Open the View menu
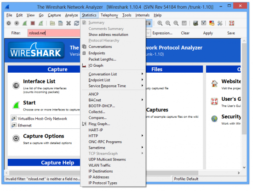The width and height of the screenshot is (253, 191). coord(31,15)
